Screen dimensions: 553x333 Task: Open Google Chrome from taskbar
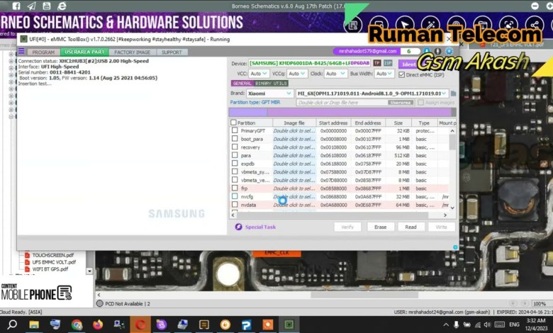pos(77,324)
